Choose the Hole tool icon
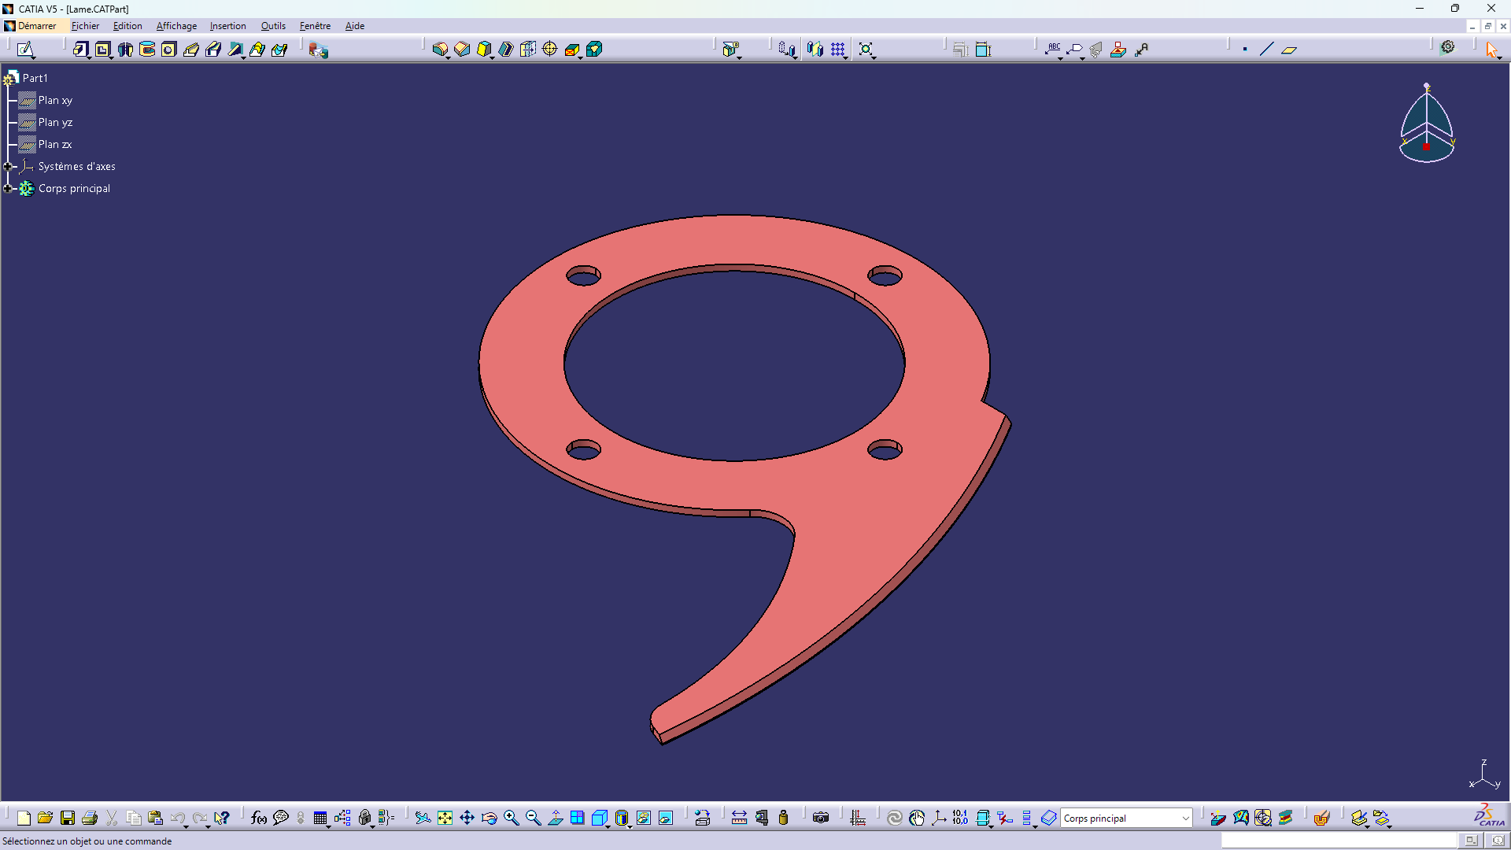Screen dimensions: 1511x850 [168, 50]
